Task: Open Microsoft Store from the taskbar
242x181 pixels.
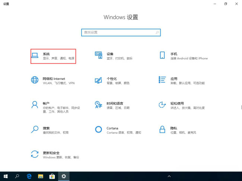Action: 52,176
